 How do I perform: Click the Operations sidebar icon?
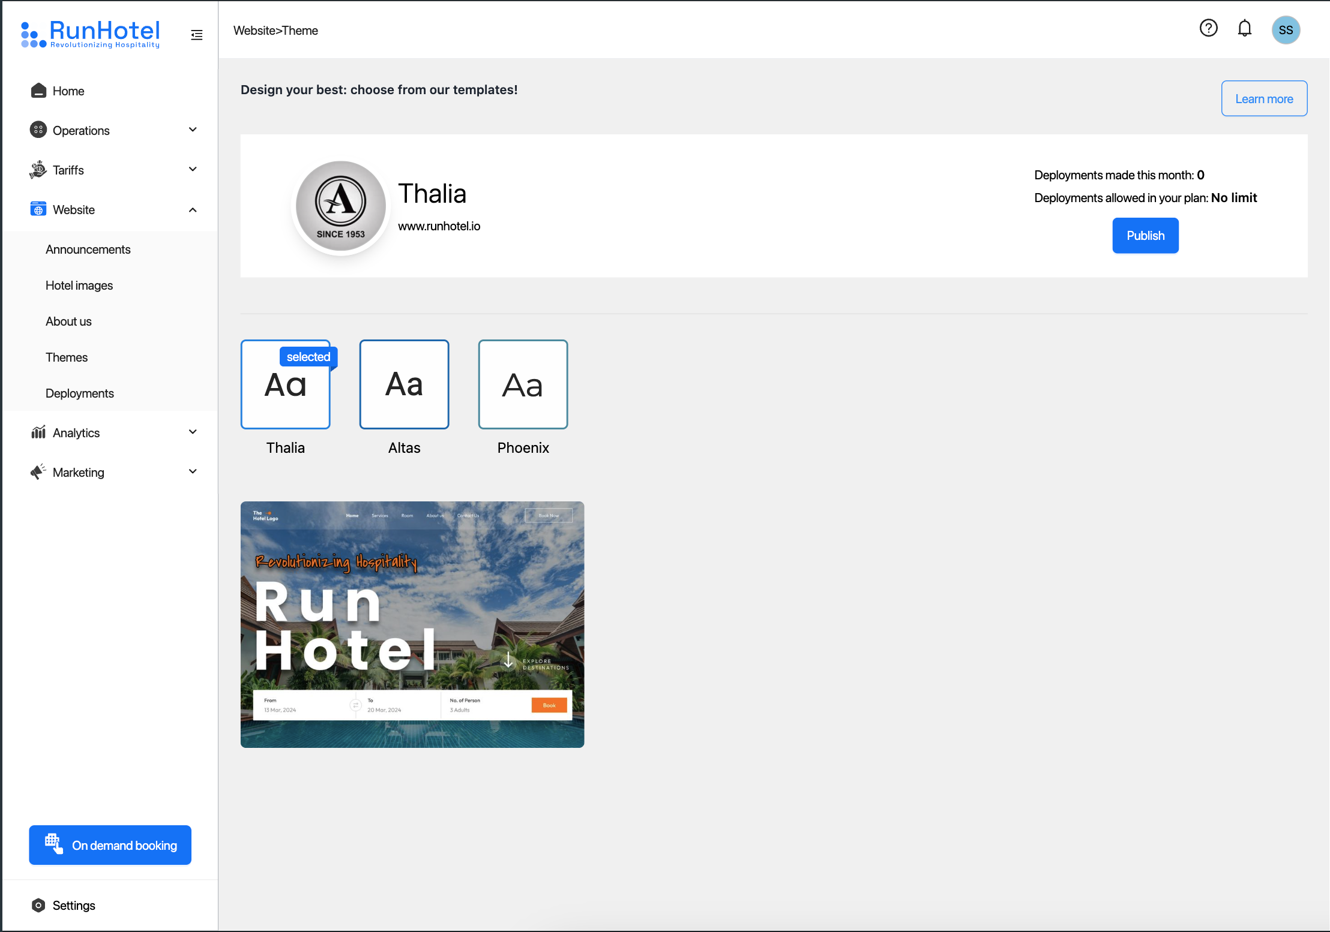38,130
